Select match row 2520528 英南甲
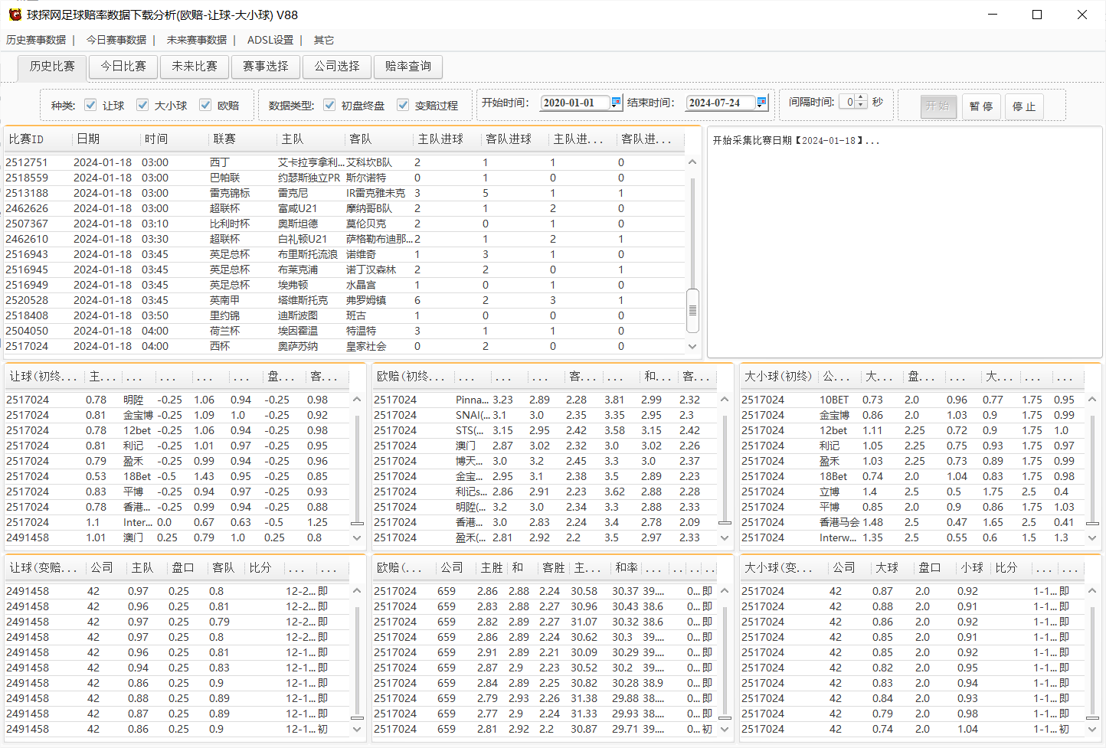 click(x=345, y=300)
